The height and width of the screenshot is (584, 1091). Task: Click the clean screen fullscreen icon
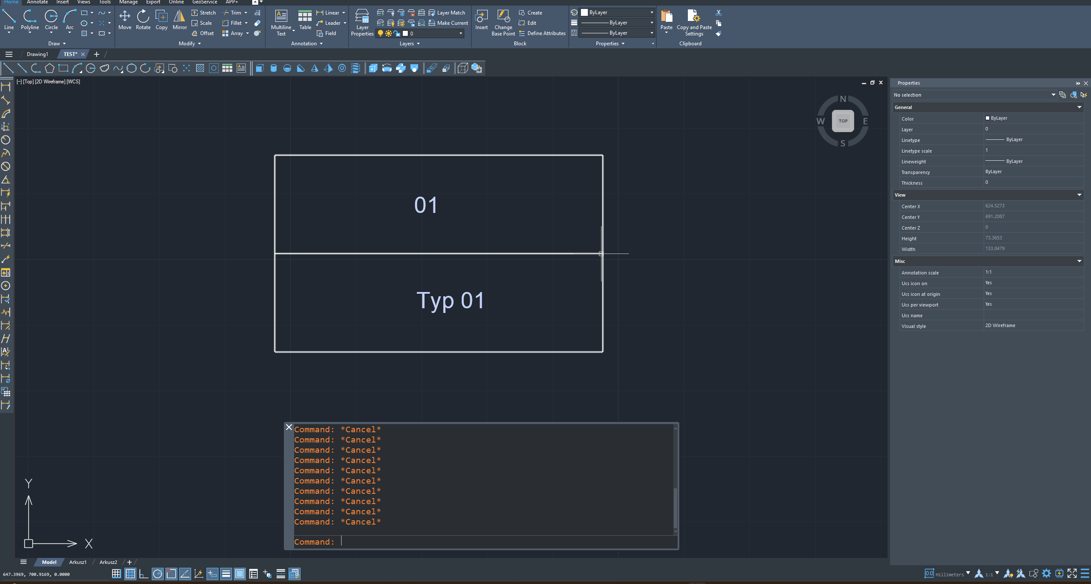click(x=1072, y=573)
